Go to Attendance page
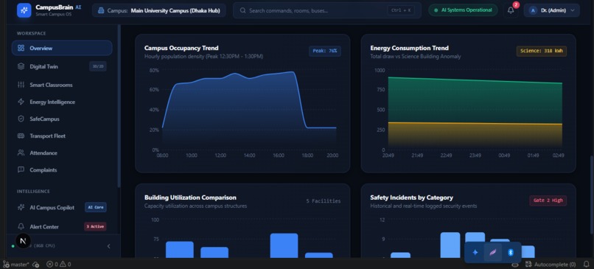Viewport: 594px width, 269px height. point(62,153)
